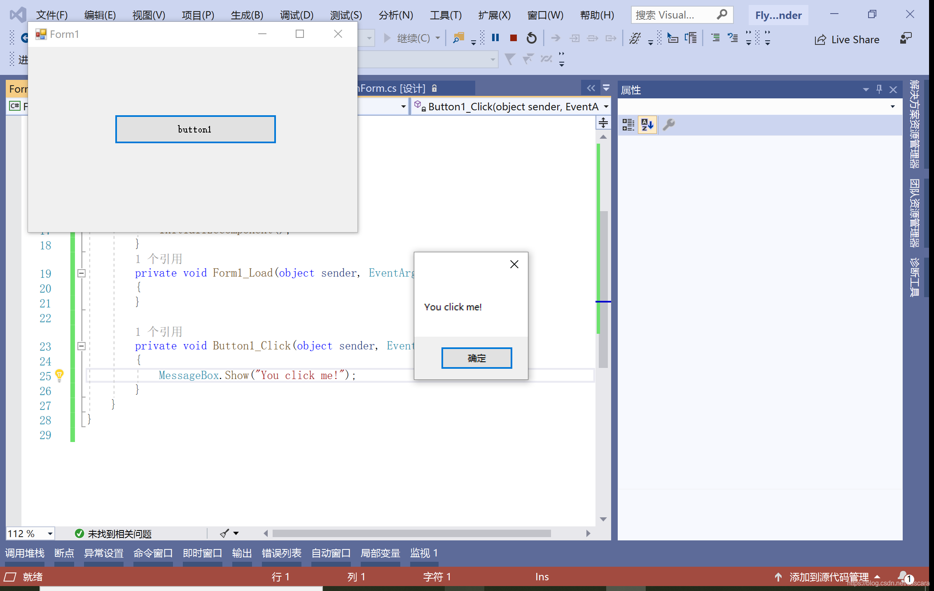
Task: Toggle alphabetical sort in Properties panel
Action: 647,125
